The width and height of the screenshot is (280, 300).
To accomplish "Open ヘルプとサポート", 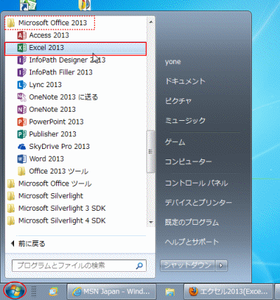I will point(192,242).
